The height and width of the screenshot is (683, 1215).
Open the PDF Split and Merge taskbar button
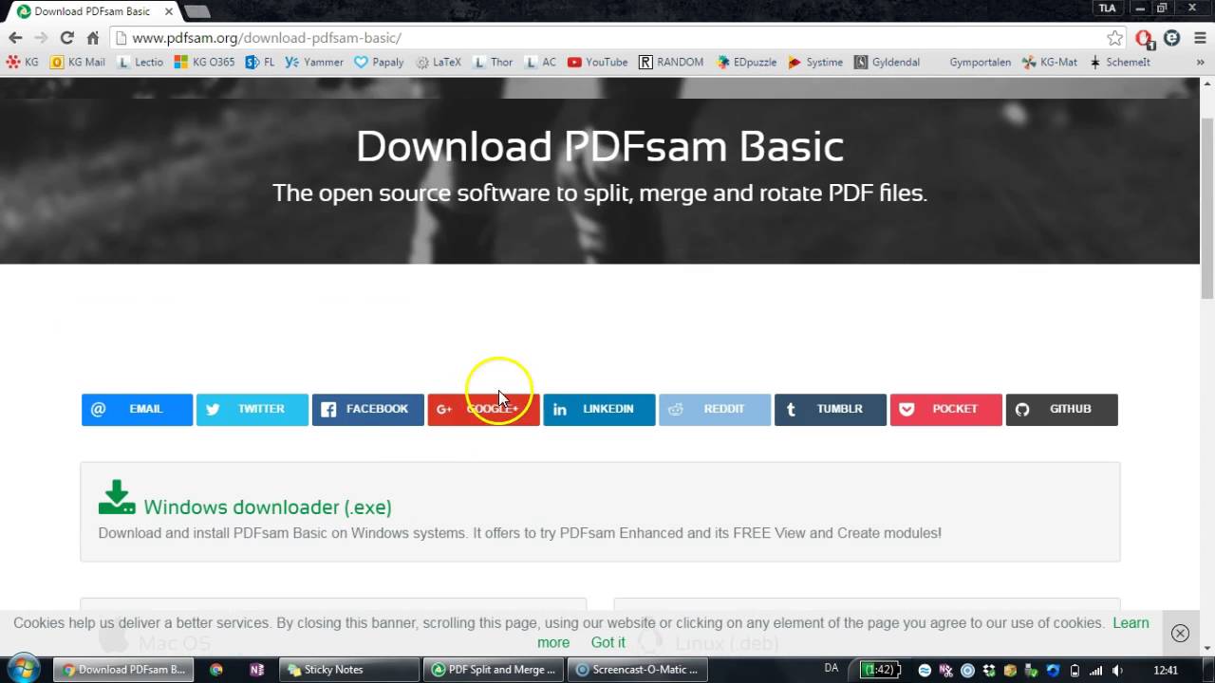[x=494, y=670]
